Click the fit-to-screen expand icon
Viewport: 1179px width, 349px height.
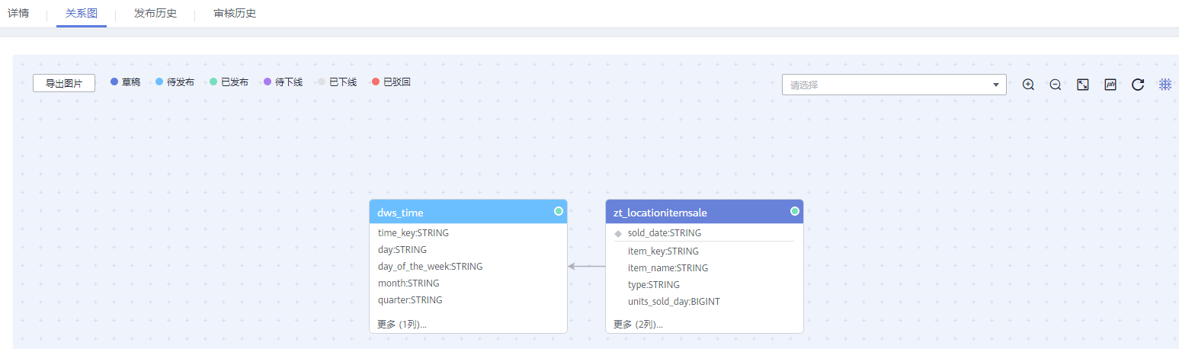[x=1082, y=85]
